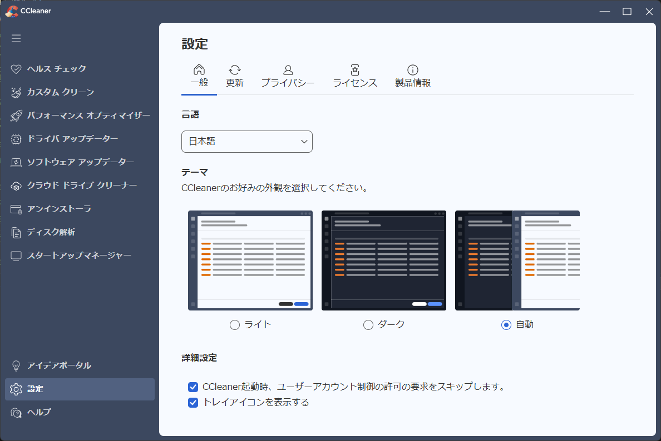This screenshot has height=441, width=661.
Task: Click the help chat icon beside ヘルプ
Action: (16, 413)
